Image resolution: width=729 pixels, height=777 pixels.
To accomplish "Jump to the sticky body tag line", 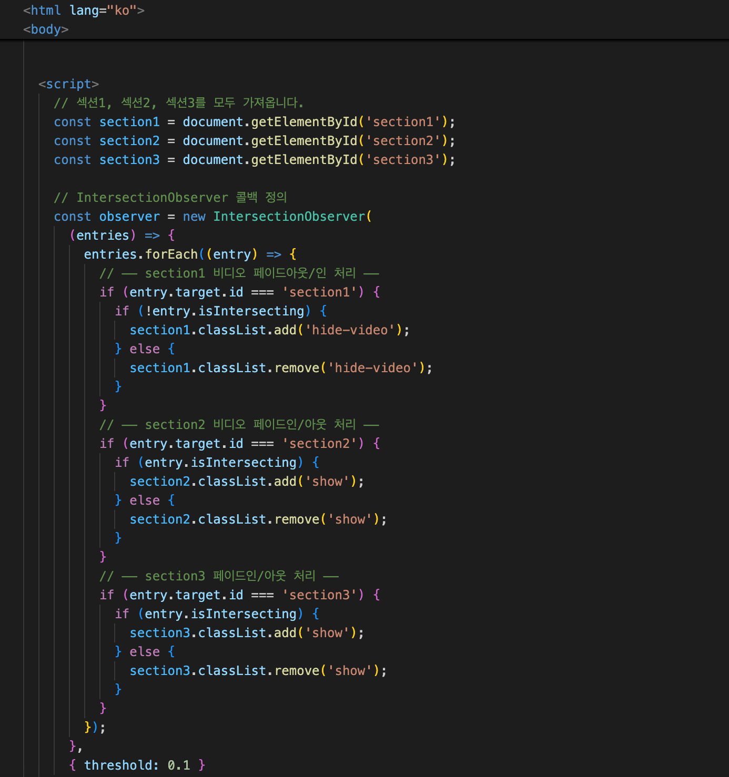I will click(x=46, y=29).
